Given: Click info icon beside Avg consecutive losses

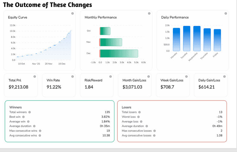Looking at the screenshot, I should 154,135.
